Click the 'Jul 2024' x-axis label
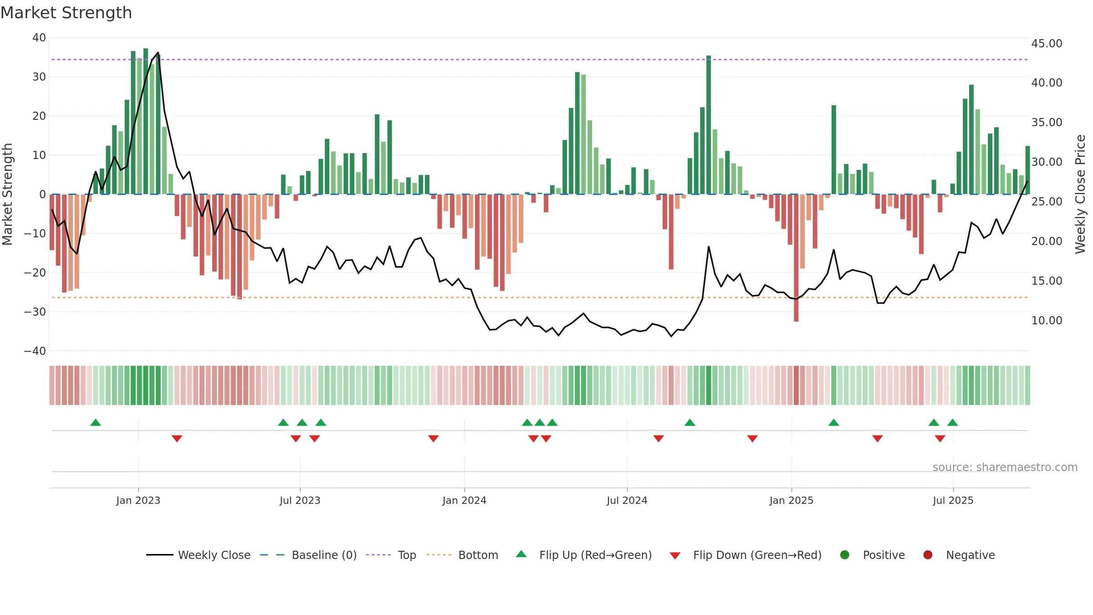Screen dimensions: 1093x615 pyautogui.click(x=627, y=500)
